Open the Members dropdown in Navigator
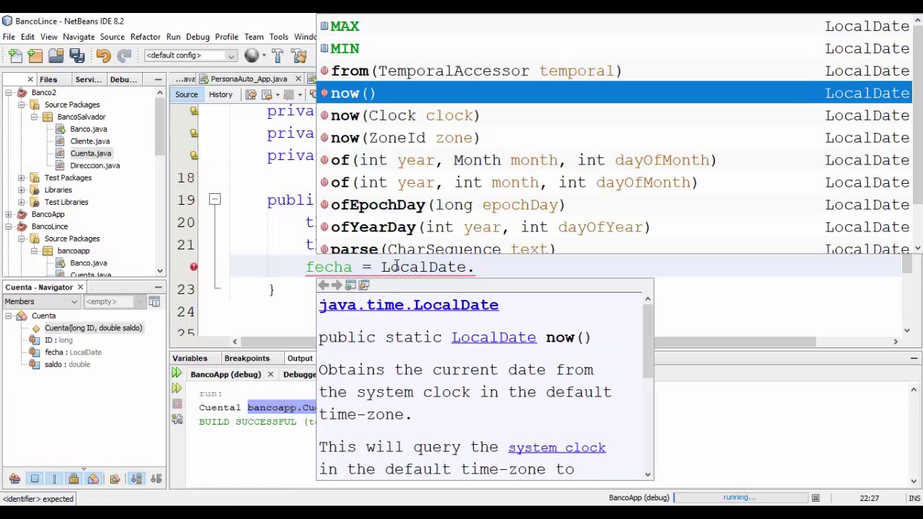This screenshot has width=923, height=519. pyautogui.click(x=41, y=301)
